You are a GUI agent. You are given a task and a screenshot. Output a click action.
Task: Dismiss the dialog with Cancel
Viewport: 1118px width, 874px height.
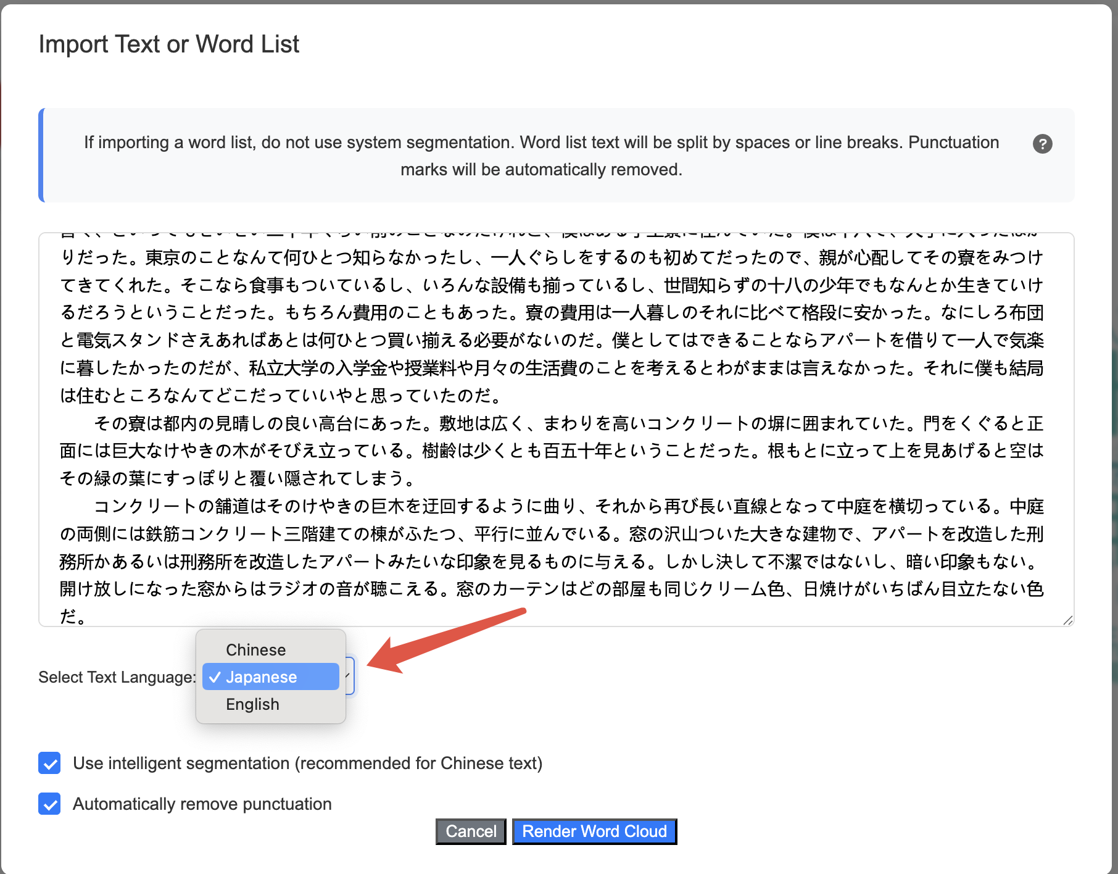tap(470, 831)
